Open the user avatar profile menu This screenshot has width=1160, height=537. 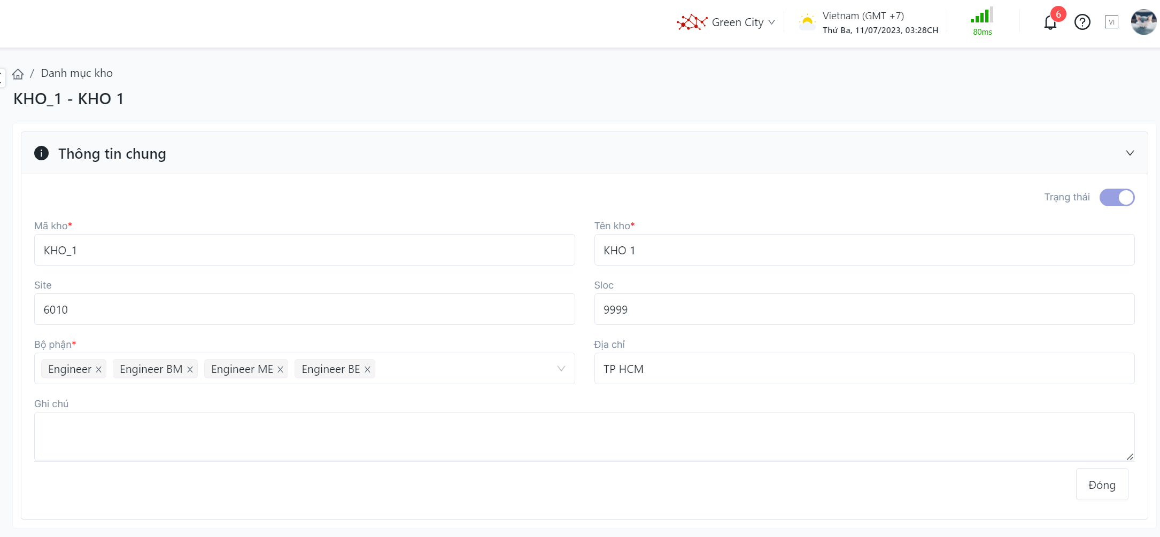[x=1143, y=22]
